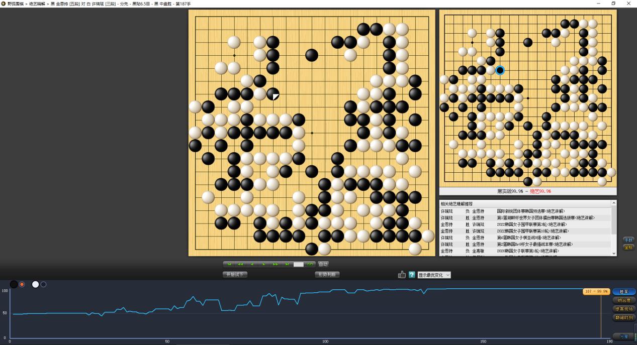The image size is (637, 345).
Task: Step forward one move
Action: (x=264, y=264)
